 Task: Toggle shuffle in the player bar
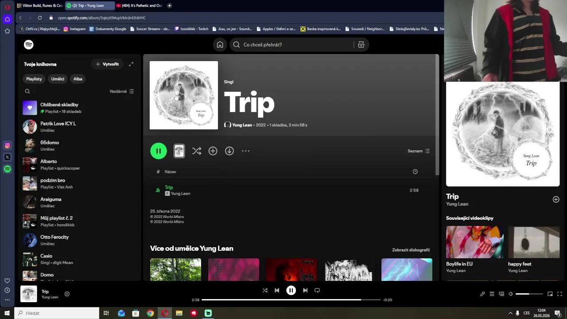(265, 290)
